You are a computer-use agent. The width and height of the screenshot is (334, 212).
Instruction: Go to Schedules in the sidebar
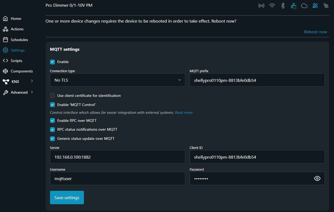(x=19, y=40)
